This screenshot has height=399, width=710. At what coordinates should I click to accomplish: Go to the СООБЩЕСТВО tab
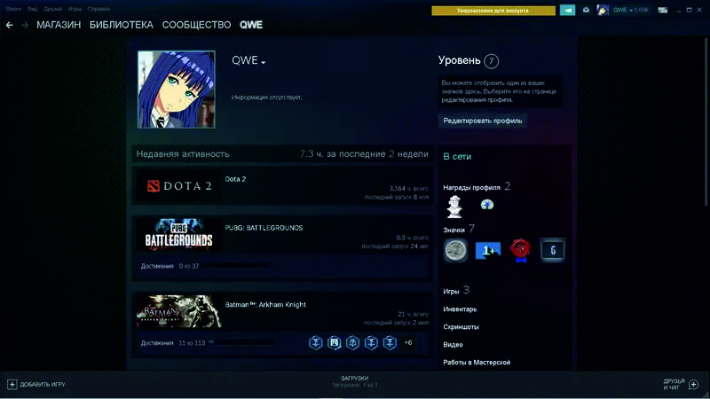point(196,25)
